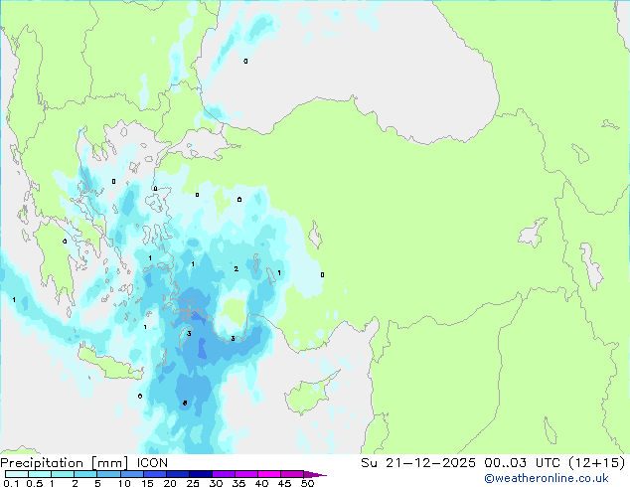This screenshot has height=487, width=630.
Task: Click the legend value label "0.1"
Action: (x=11, y=483)
